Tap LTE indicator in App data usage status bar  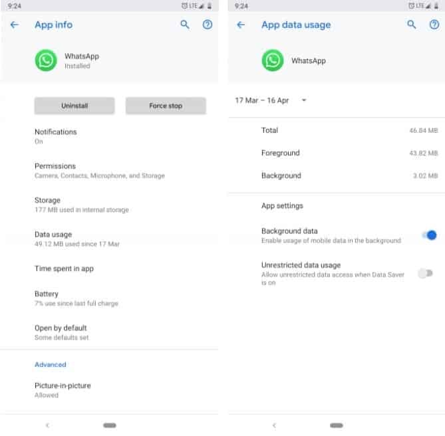click(420, 6)
